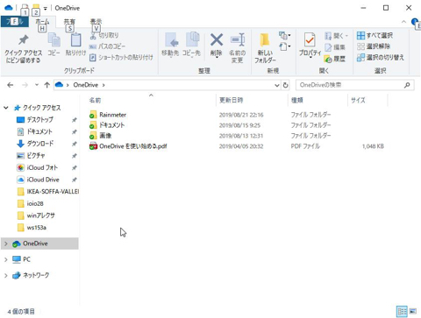Switch to Share (共有) tab
Image resolution: width=421 pixels, height=318 pixels.
tap(69, 22)
